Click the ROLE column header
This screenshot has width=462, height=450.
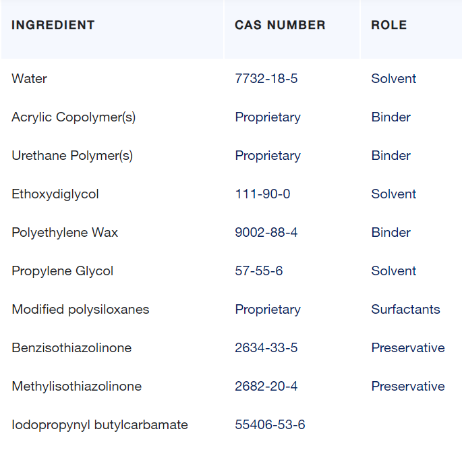tap(389, 26)
